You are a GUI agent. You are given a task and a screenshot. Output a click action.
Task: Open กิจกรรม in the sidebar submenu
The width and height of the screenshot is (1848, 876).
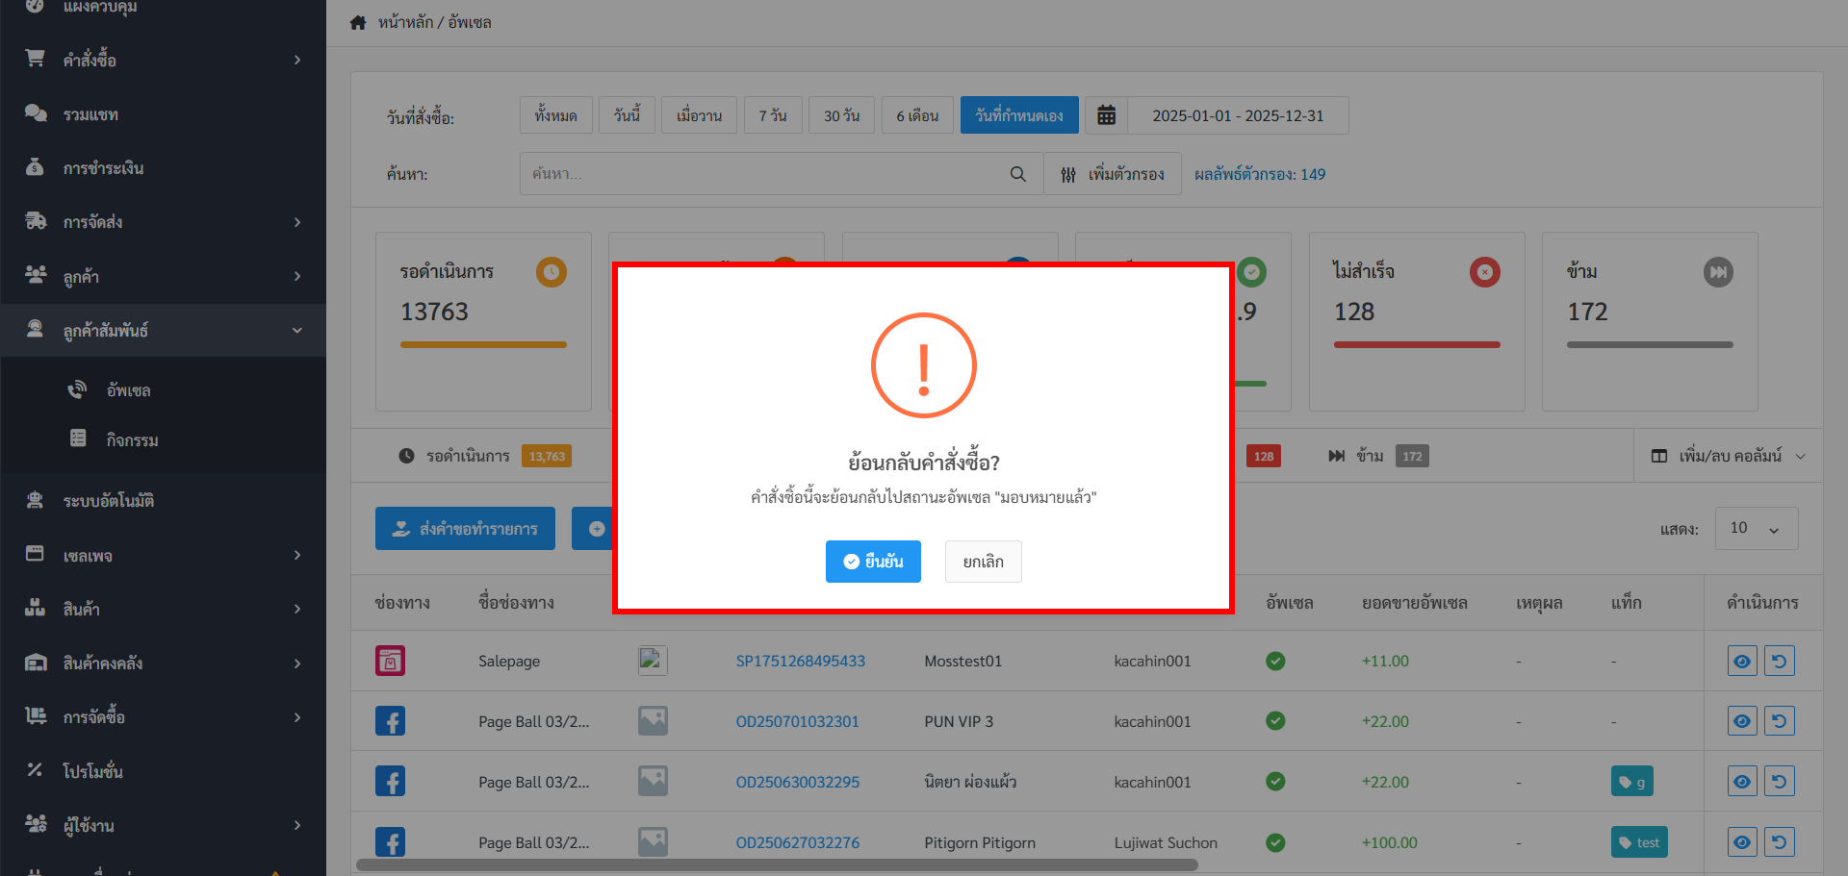(132, 439)
